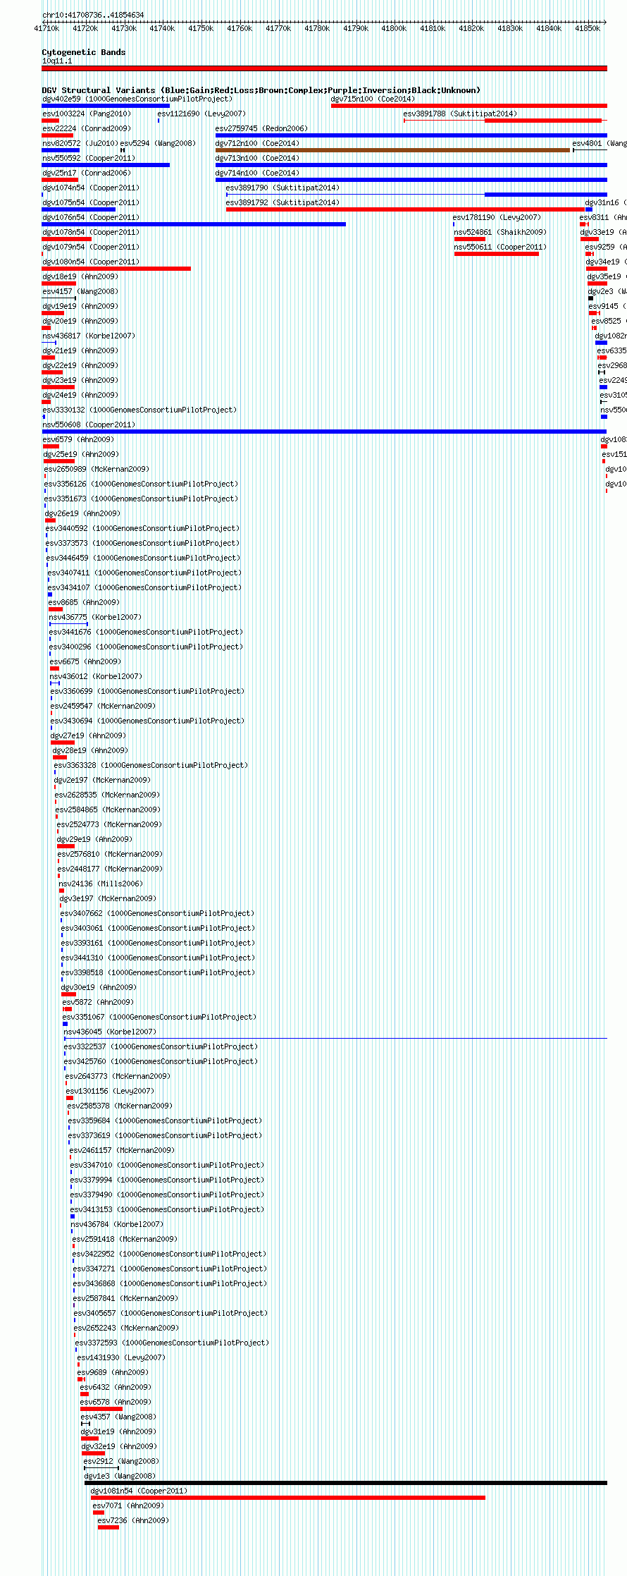Image resolution: width=627 pixels, height=1576 pixels.
Task: Open dgv1e3 (Wang2008) variant label
Action: [120, 1476]
